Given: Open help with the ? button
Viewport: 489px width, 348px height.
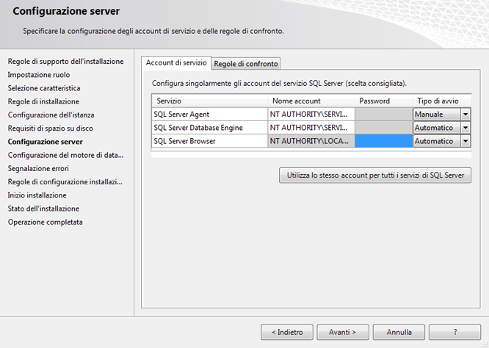Looking at the screenshot, I should [455, 332].
